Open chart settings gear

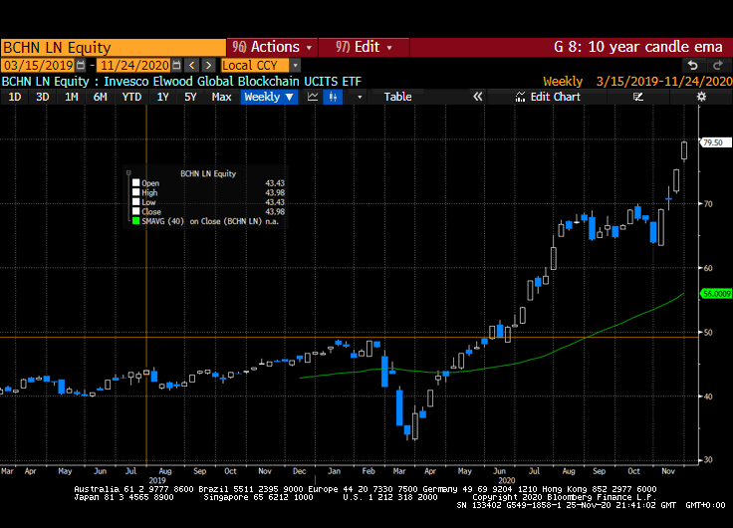(701, 97)
